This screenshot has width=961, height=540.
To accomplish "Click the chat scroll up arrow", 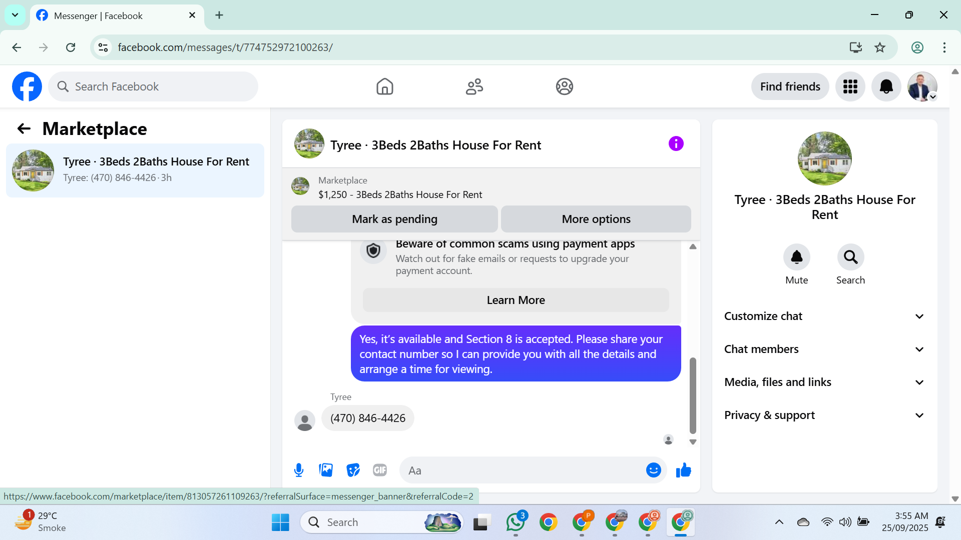I will [693, 246].
